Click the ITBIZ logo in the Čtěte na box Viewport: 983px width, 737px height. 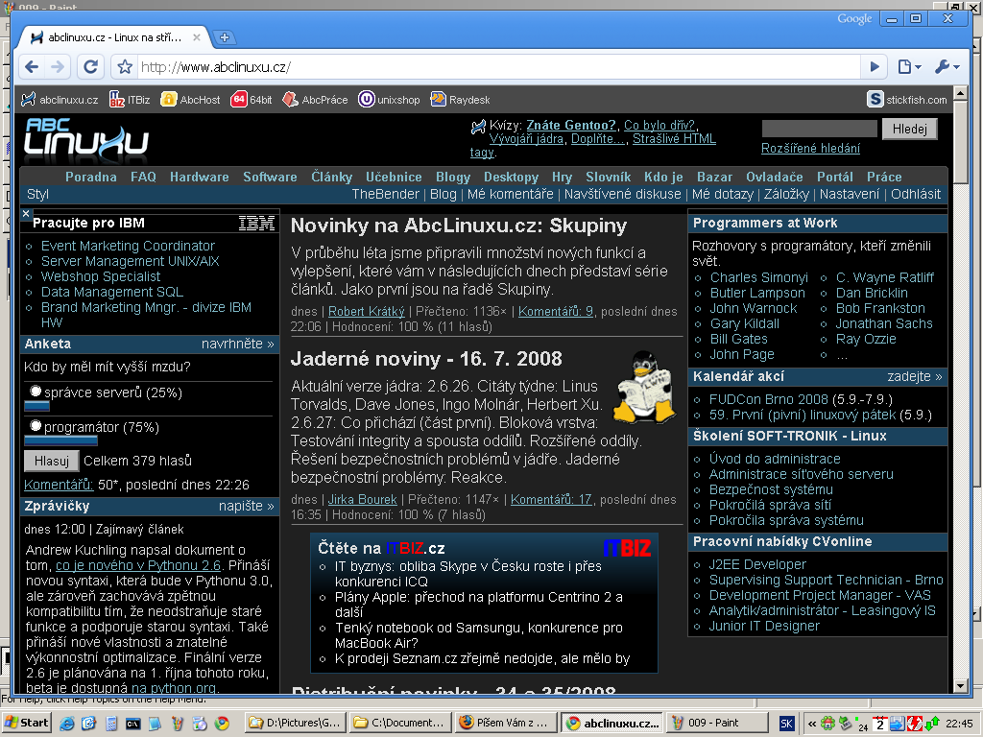[x=627, y=548]
